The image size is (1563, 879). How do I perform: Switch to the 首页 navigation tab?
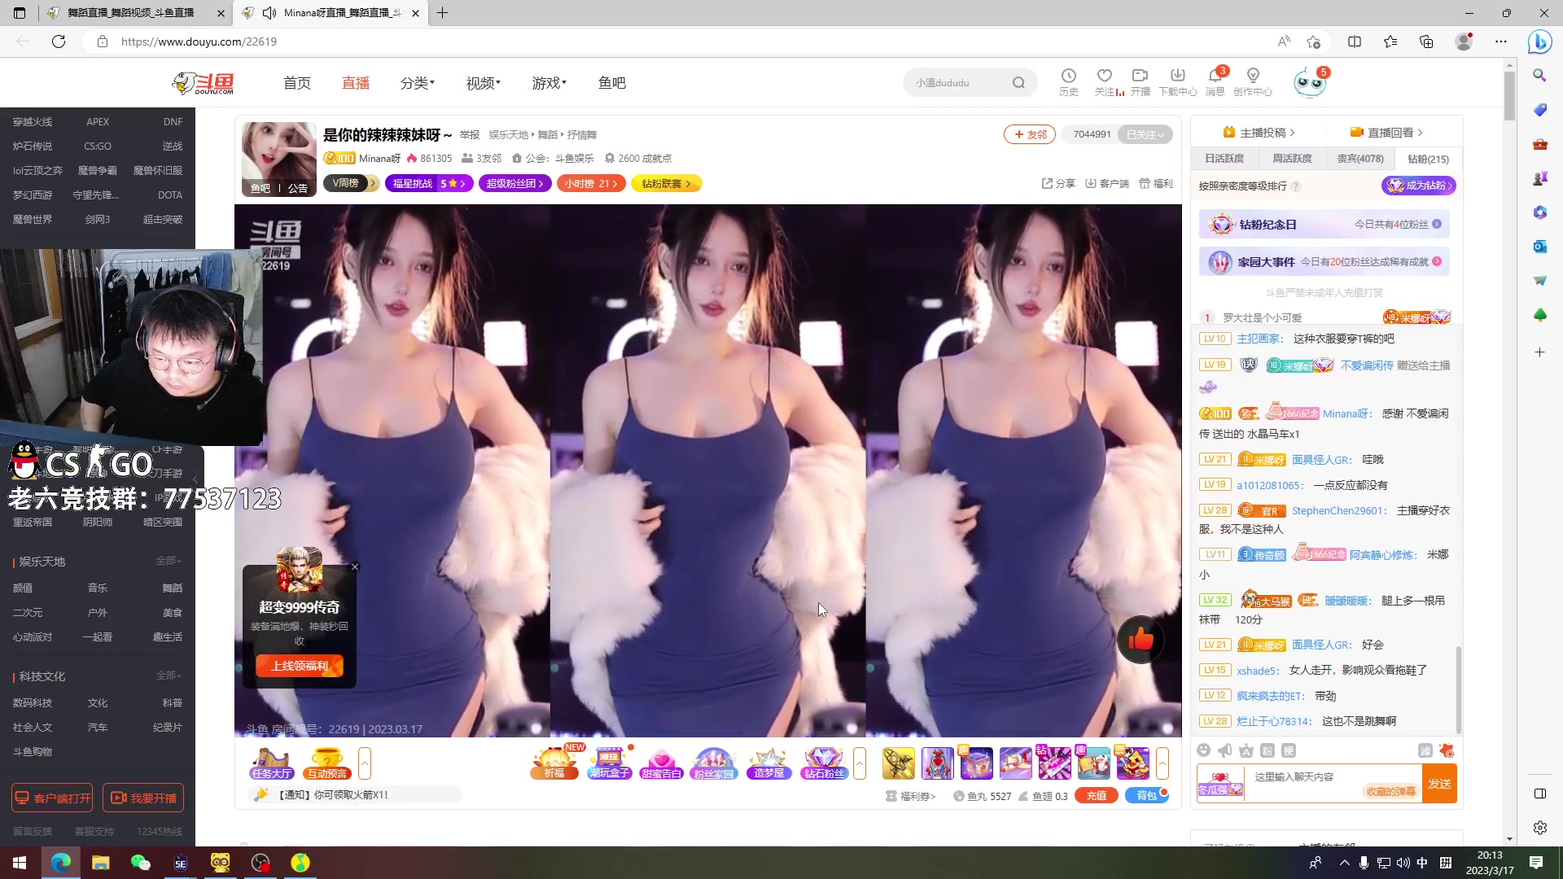coord(296,82)
